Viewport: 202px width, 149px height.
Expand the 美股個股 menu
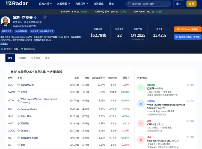point(64,4)
